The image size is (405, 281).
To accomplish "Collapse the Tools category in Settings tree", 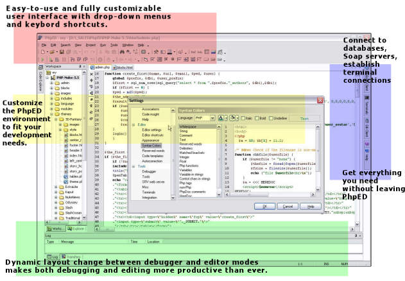I will click(134, 166).
